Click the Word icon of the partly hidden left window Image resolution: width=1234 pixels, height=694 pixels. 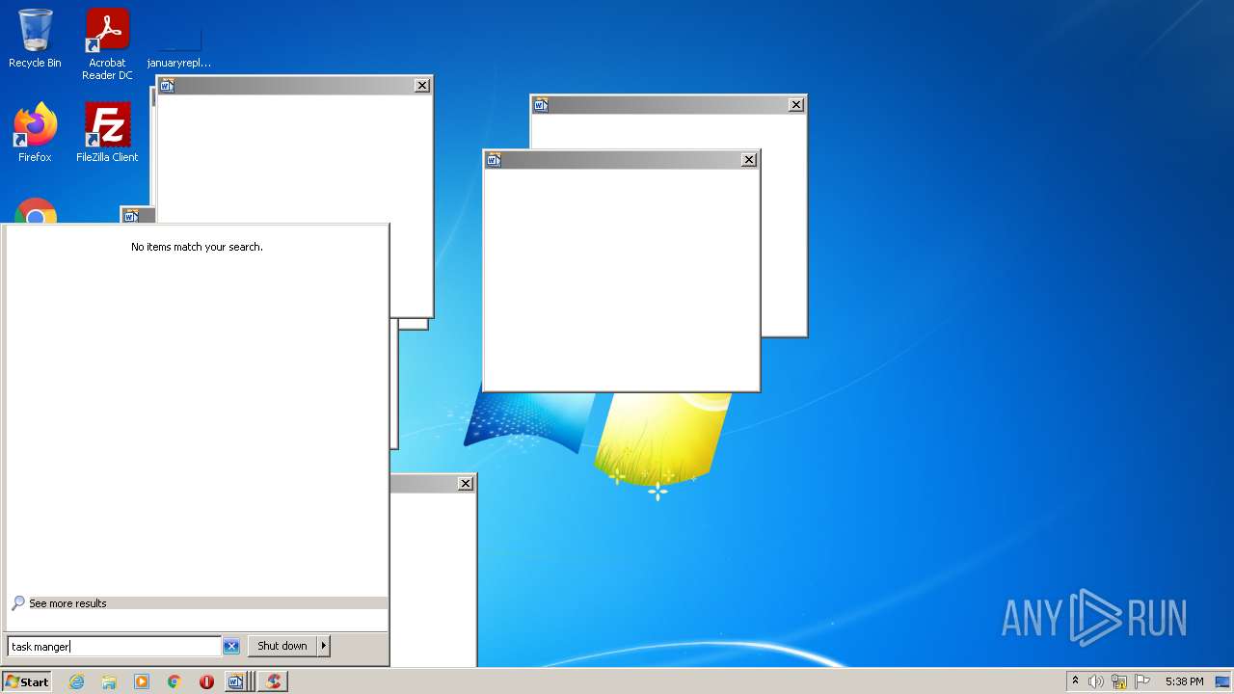click(131, 216)
